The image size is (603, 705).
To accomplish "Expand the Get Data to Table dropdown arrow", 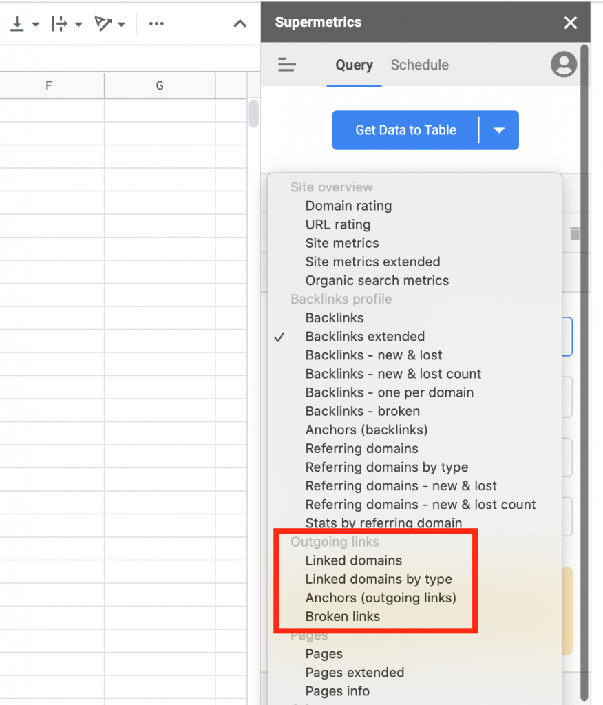I will click(x=500, y=130).
